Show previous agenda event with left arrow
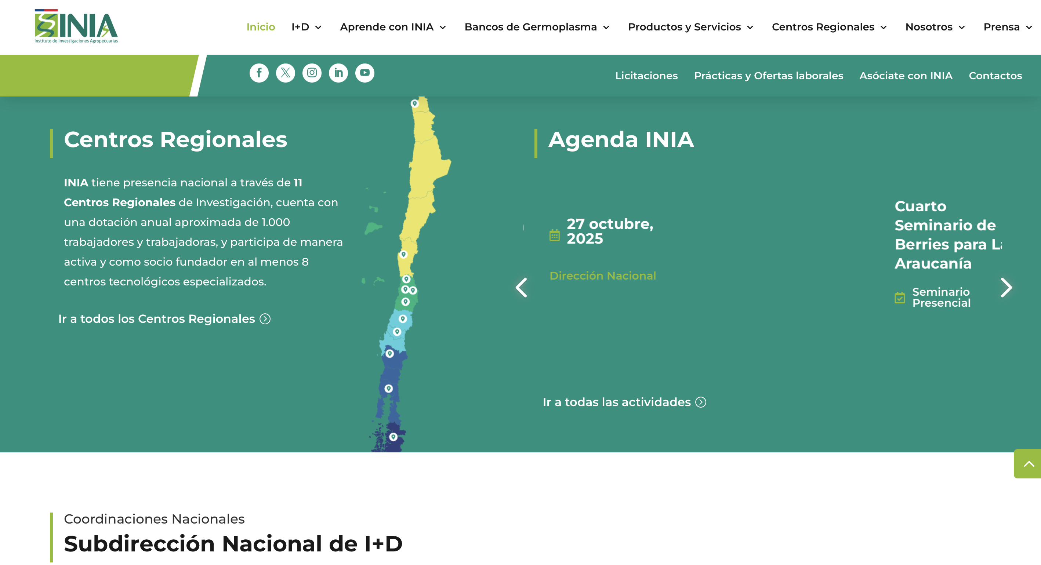Viewport: 1041px width, 565px height. point(521,288)
